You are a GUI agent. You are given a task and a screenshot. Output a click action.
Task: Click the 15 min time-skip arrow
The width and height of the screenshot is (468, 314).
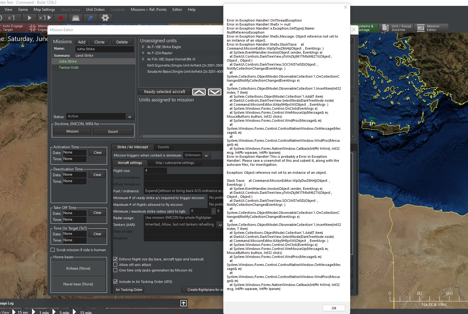tap(75, 312)
